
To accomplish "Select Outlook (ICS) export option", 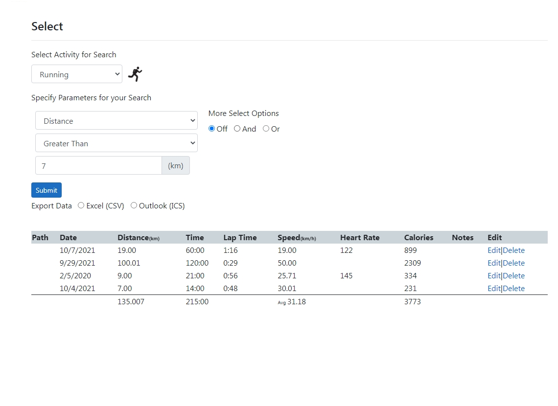I will [134, 205].
